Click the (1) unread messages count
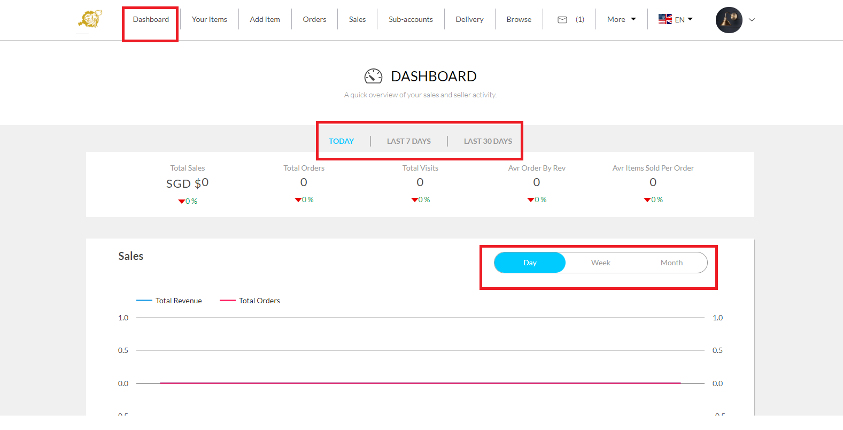This screenshot has height=430, width=843. [580, 19]
